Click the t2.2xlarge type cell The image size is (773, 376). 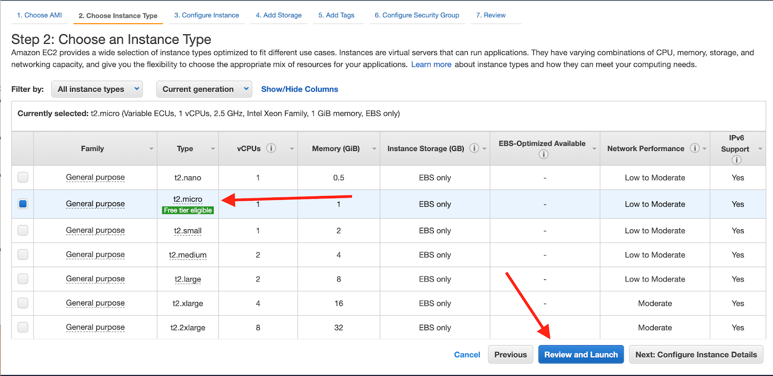[x=188, y=327]
